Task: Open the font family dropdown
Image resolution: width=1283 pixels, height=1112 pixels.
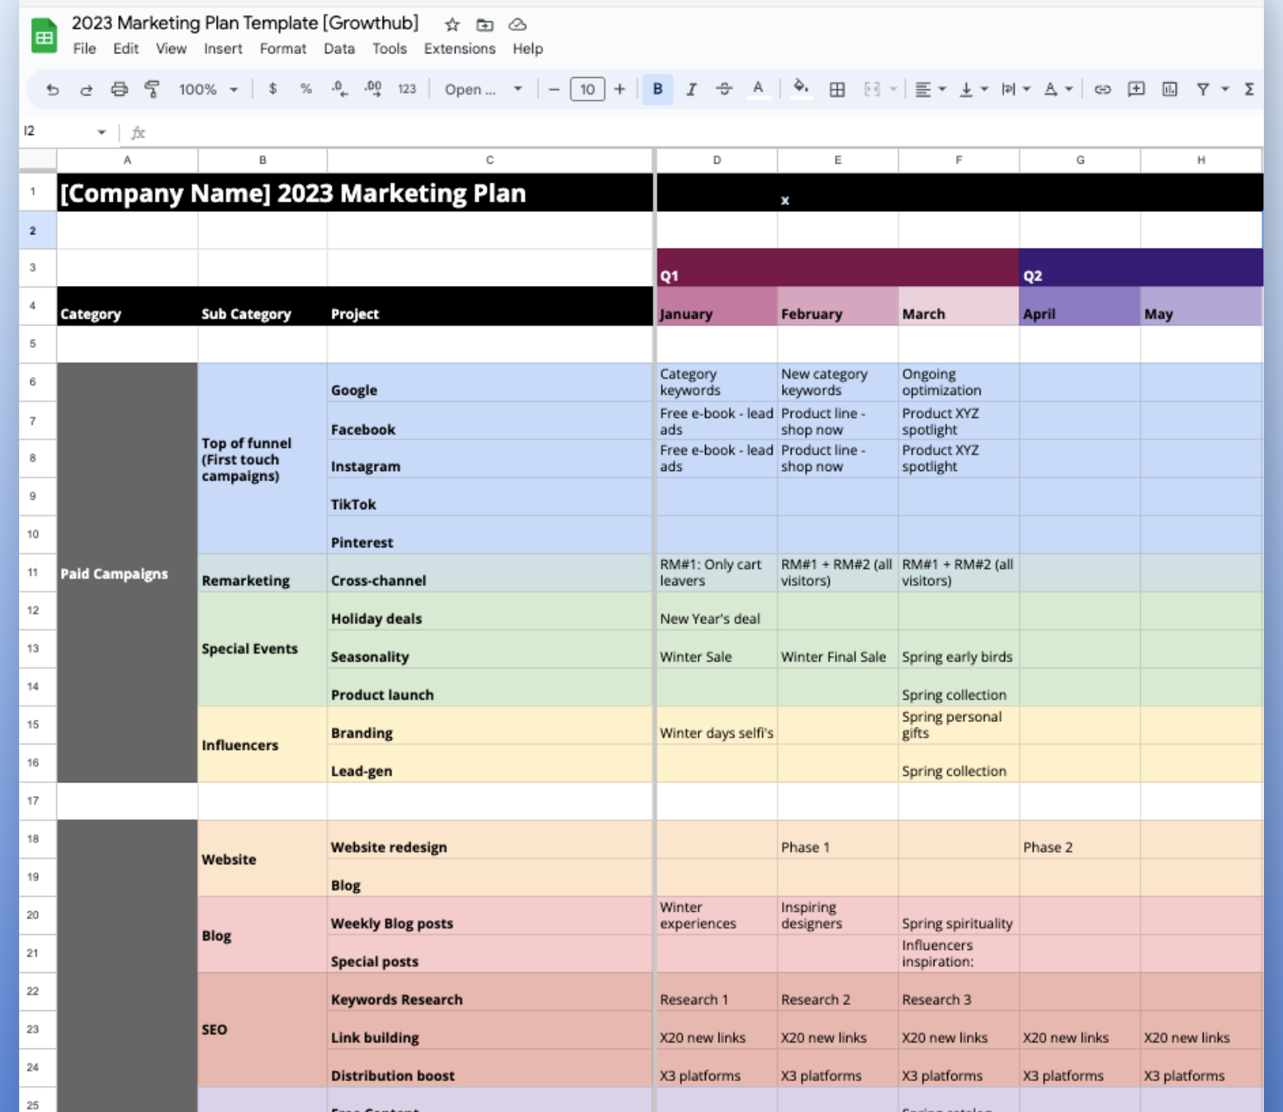Action: [x=483, y=90]
